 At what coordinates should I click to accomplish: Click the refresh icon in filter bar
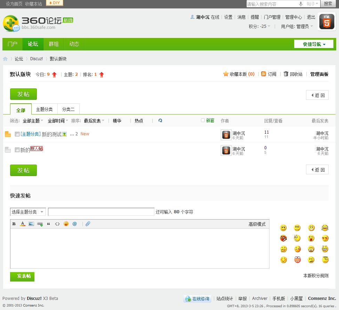(x=160, y=120)
